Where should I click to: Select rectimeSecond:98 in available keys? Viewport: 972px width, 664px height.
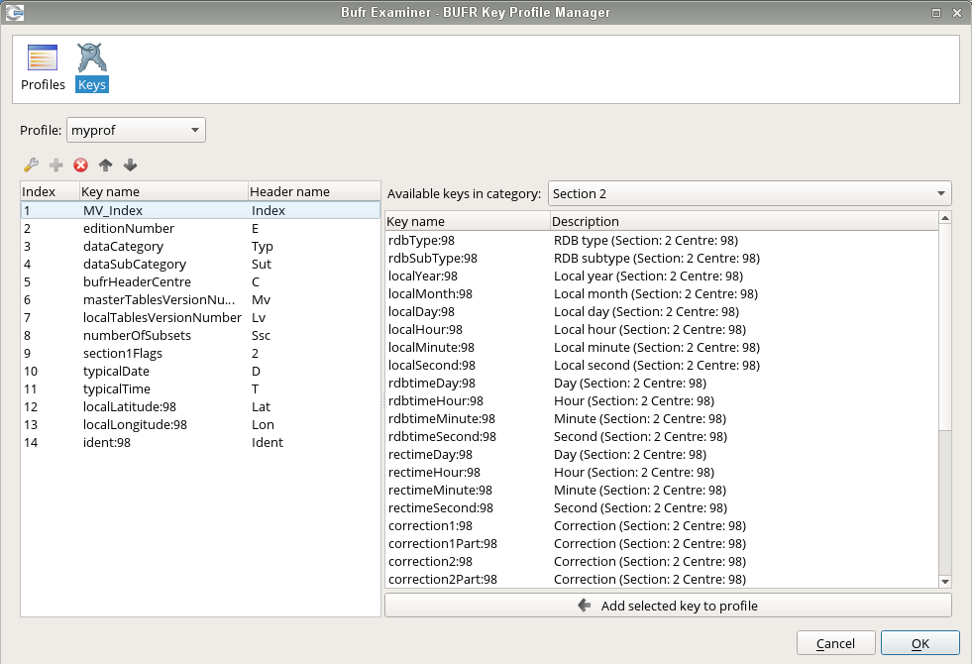pos(662,507)
